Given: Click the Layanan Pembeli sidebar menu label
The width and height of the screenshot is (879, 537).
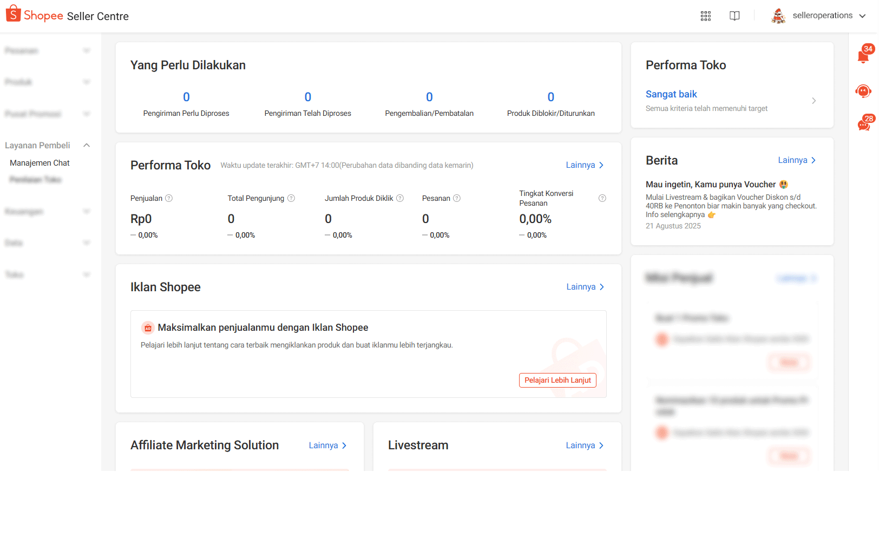Looking at the screenshot, I should click(37, 145).
